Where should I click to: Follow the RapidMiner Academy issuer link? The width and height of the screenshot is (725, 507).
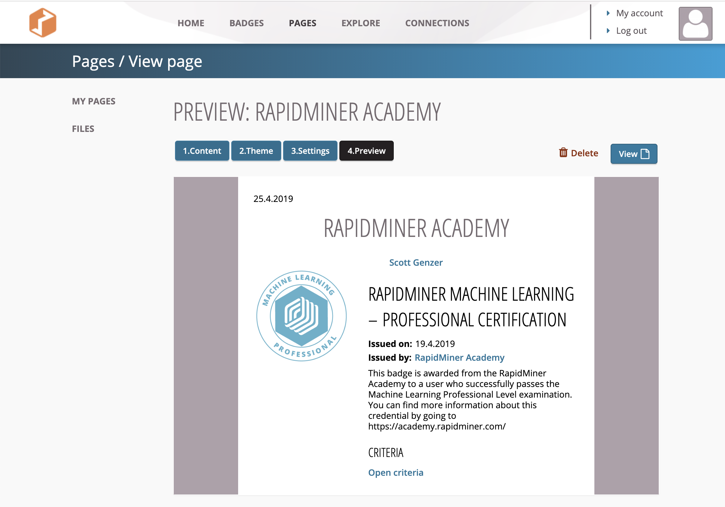(x=459, y=357)
